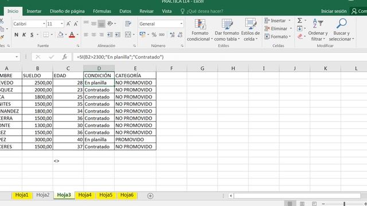
Task: Open Estilos de celda gallery
Action: [x=251, y=30]
